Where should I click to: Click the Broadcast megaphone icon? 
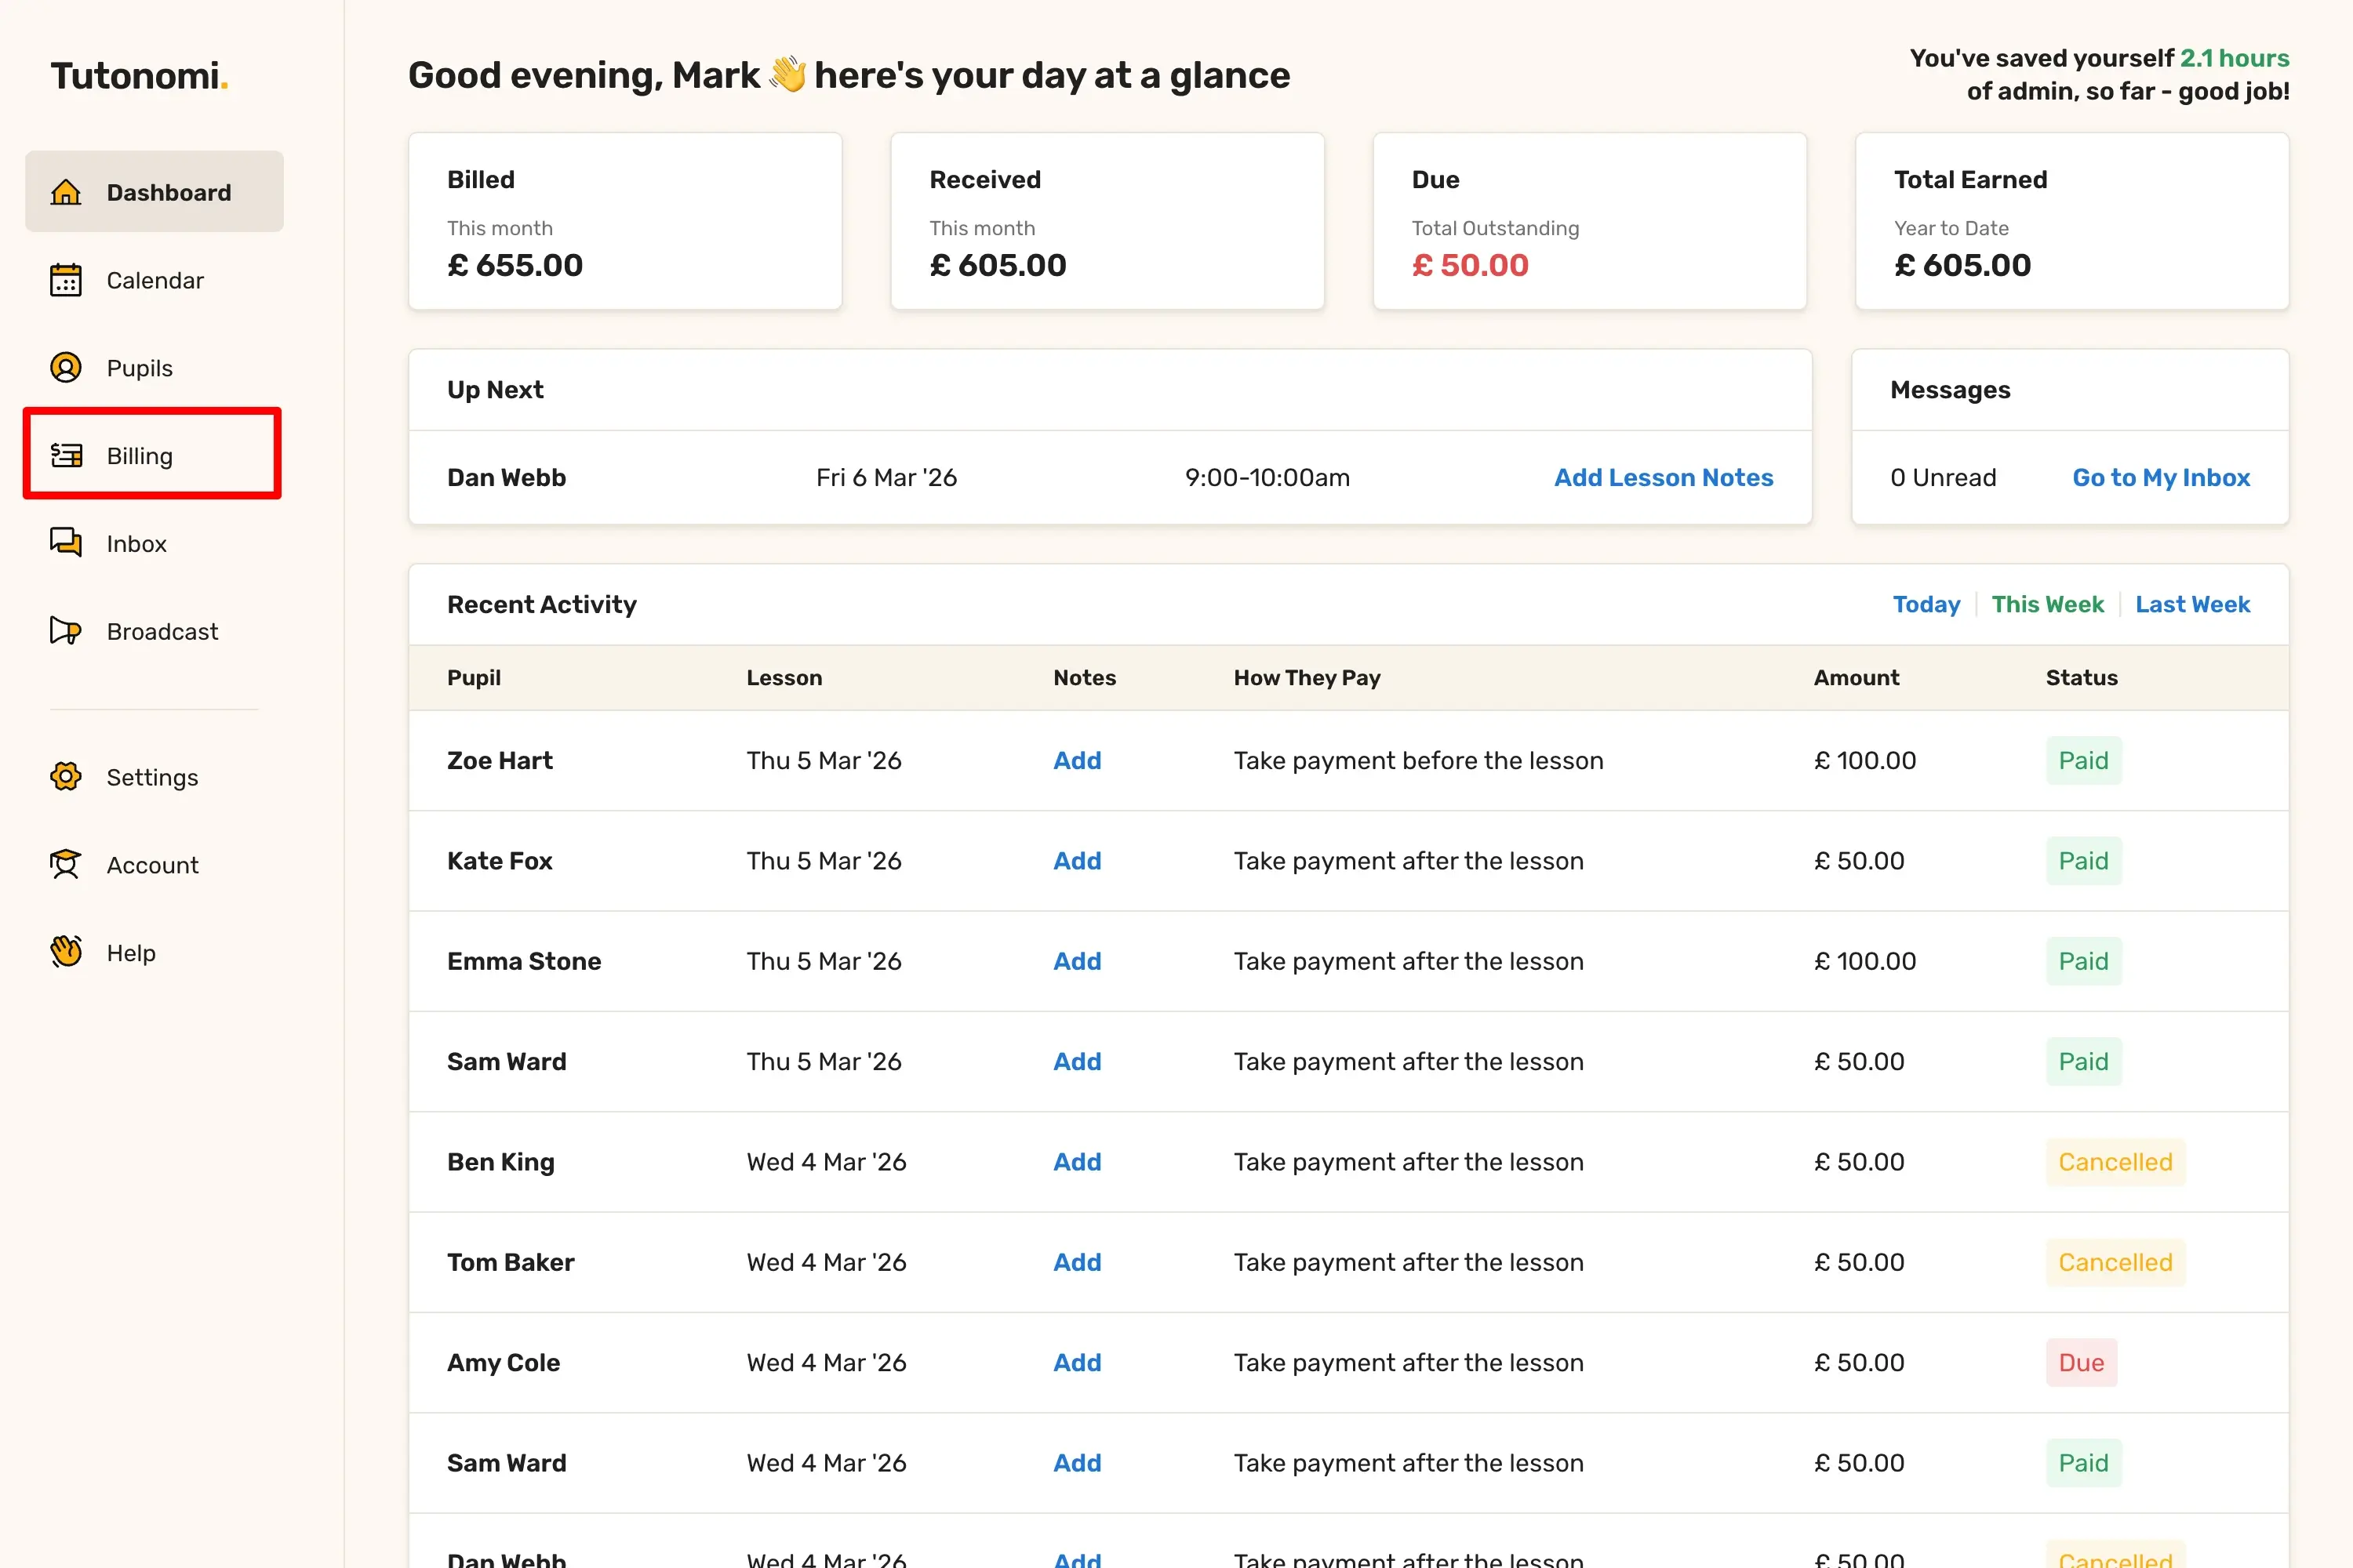pos(66,631)
